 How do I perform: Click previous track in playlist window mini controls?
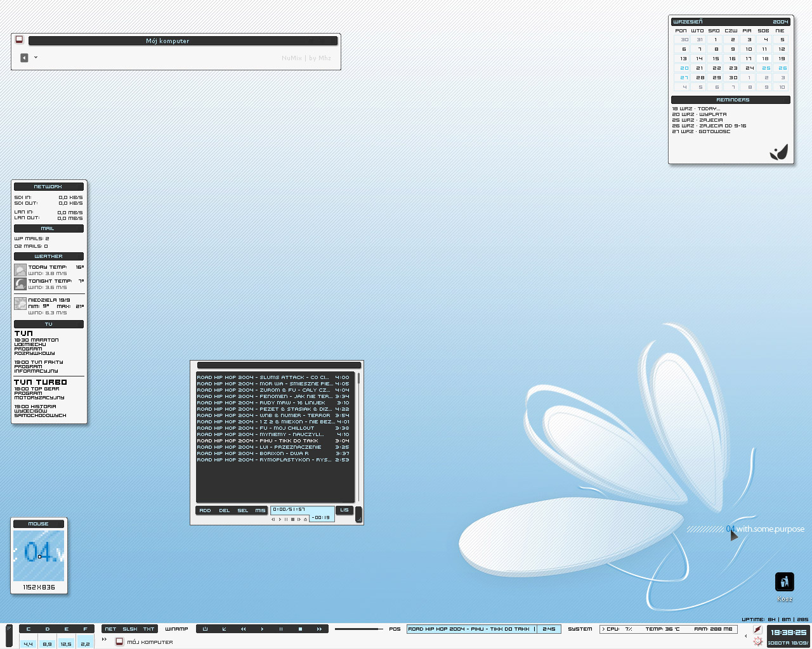273,519
